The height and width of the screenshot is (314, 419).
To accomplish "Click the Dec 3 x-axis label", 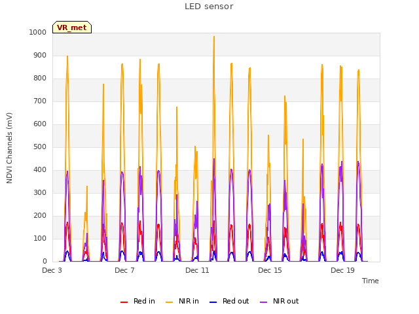I will click(x=52, y=270).
